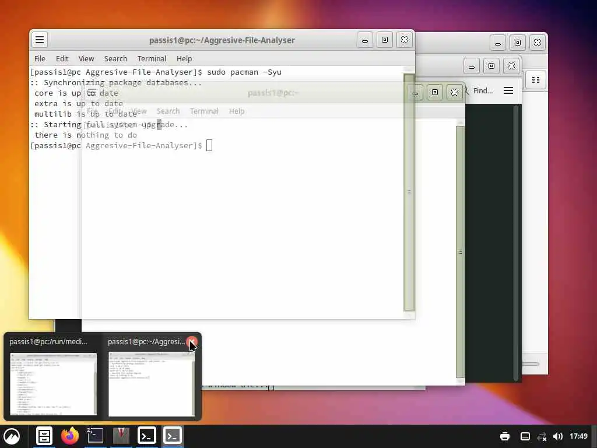597x448 pixels.
Task: Open the network connection tray icon
Action: click(x=542, y=436)
